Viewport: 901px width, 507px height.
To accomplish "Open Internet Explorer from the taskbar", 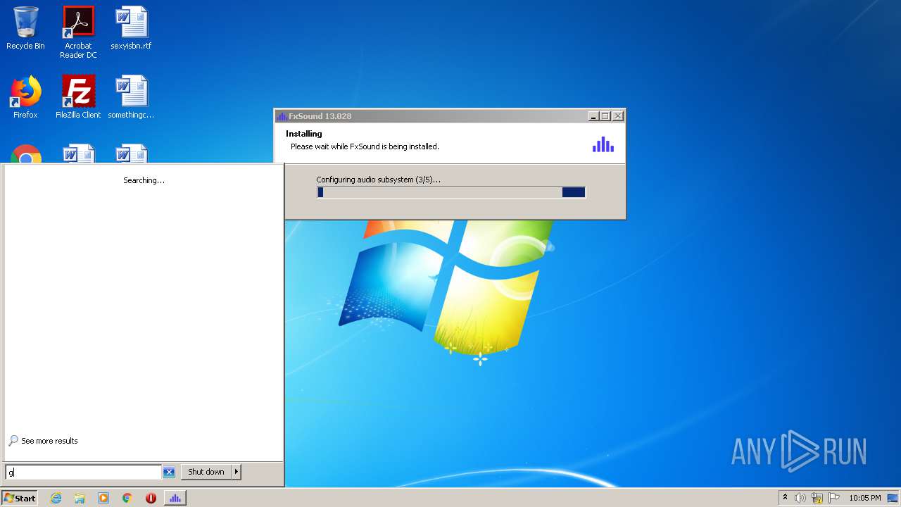I will pyautogui.click(x=56, y=498).
